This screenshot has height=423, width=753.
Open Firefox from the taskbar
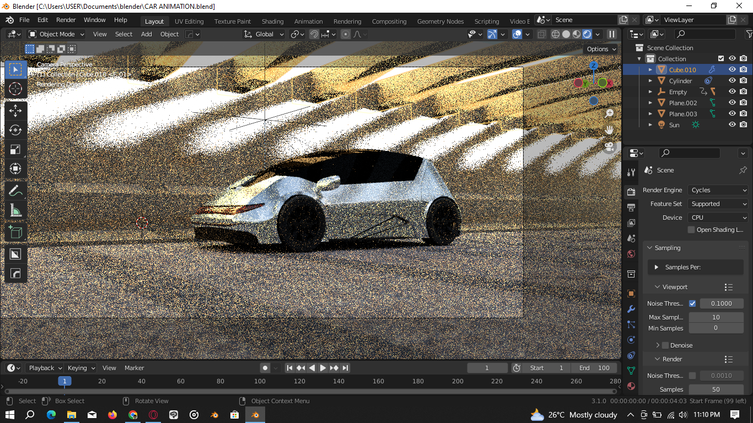click(112, 415)
